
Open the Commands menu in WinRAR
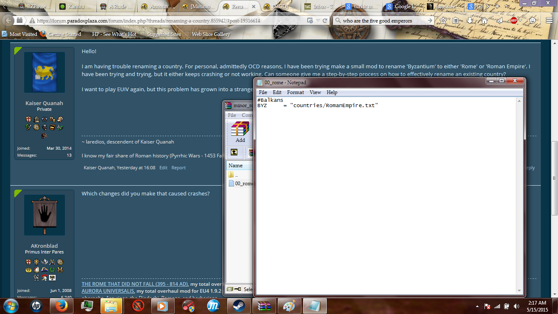[x=248, y=115]
